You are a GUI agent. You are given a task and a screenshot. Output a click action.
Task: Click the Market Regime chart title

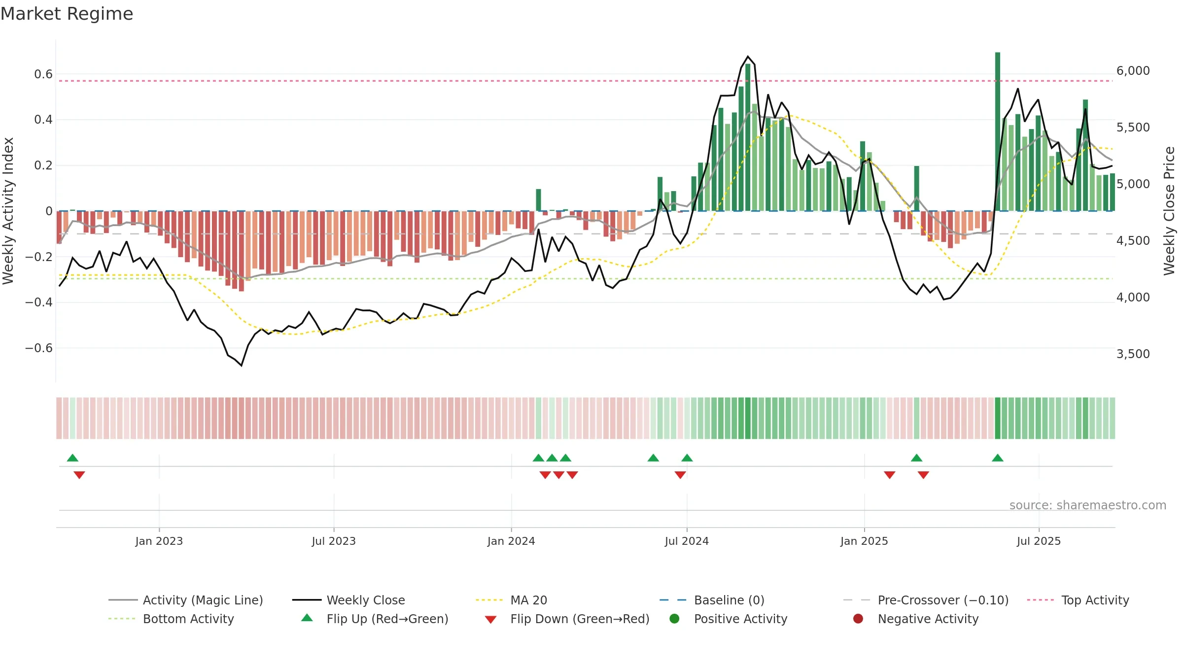point(67,14)
